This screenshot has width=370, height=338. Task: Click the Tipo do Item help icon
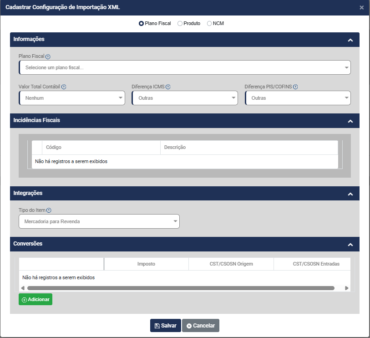tap(49, 210)
